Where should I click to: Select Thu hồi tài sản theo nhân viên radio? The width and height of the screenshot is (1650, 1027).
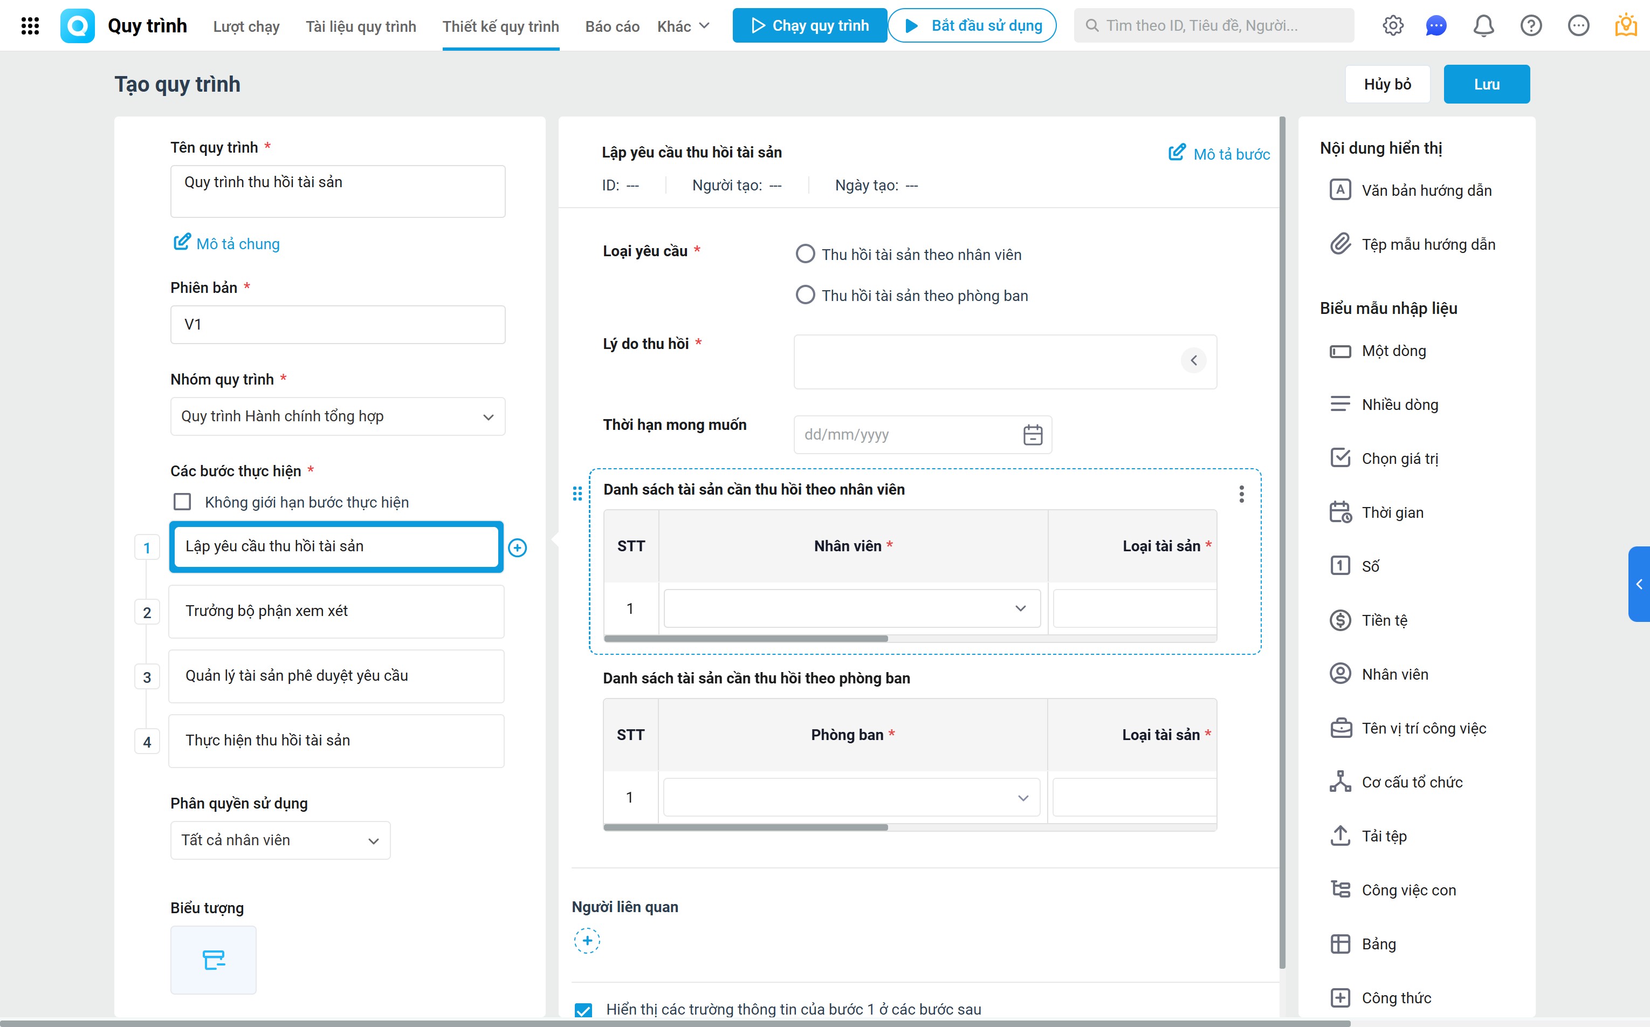(805, 254)
